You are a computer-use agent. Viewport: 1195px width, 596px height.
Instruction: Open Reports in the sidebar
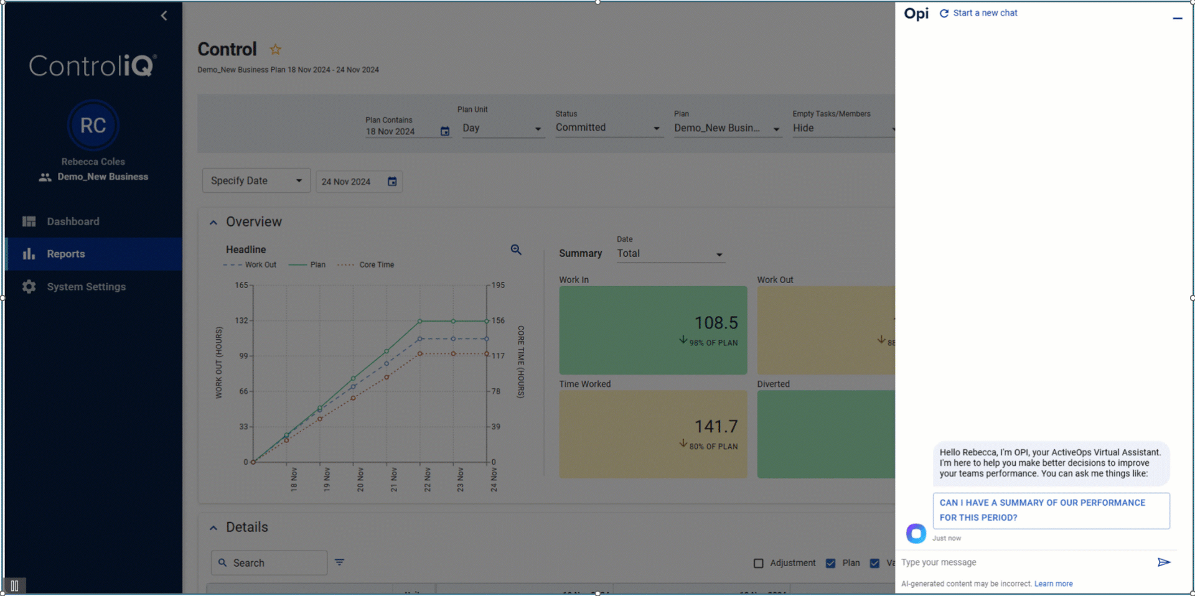(93, 254)
